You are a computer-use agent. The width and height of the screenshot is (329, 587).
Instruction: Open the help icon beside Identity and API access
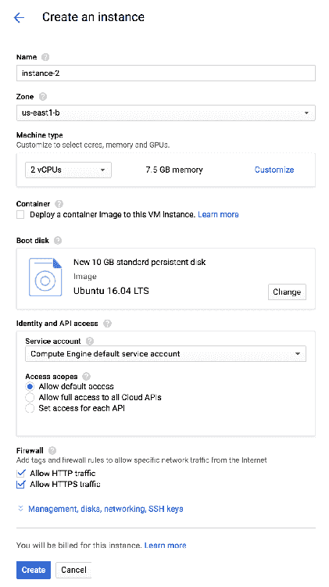pyautogui.click(x=107, y=324)
